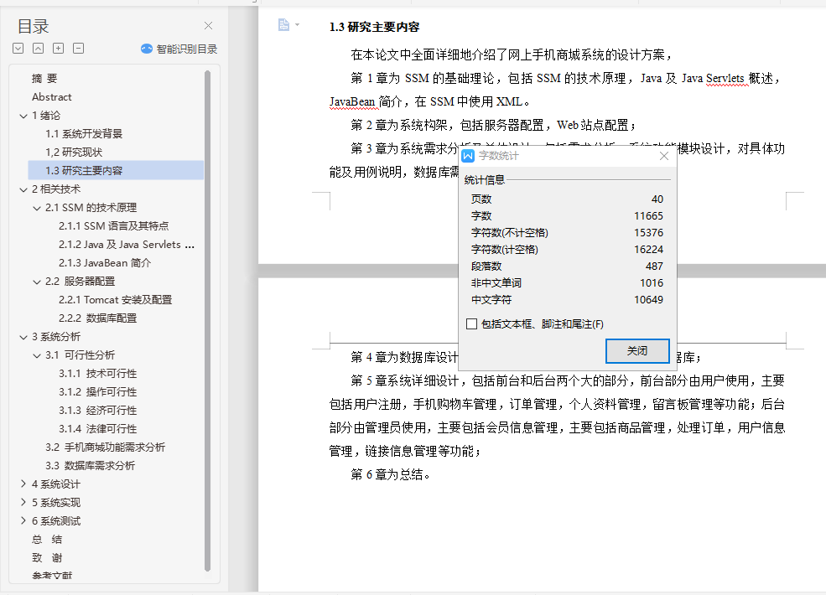Jump to 摘 要 in the outline
Image resolution: width=826 pixels, height=595 pixels.
[x=44, y=79]
